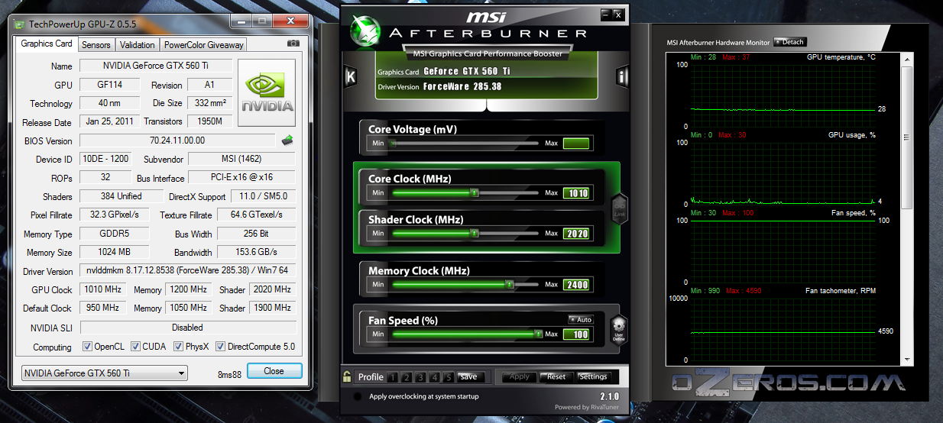Click the BIOS Version value 70.24.11.00.00

(x=177, y=140)
